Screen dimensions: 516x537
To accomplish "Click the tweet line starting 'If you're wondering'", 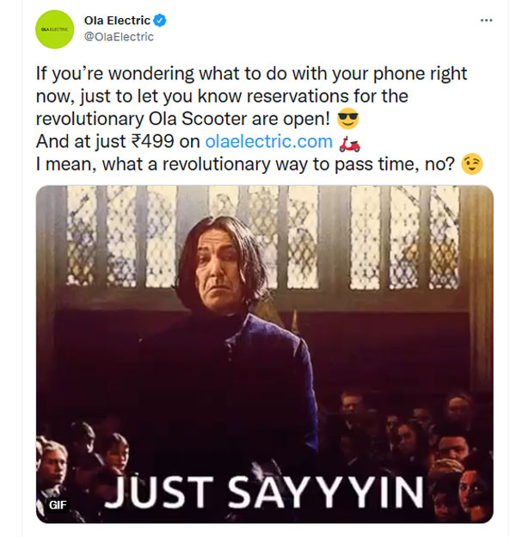I will pyautogui.click(x=251, y=74).
